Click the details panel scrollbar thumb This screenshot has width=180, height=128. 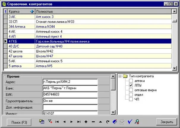(113, 84)
